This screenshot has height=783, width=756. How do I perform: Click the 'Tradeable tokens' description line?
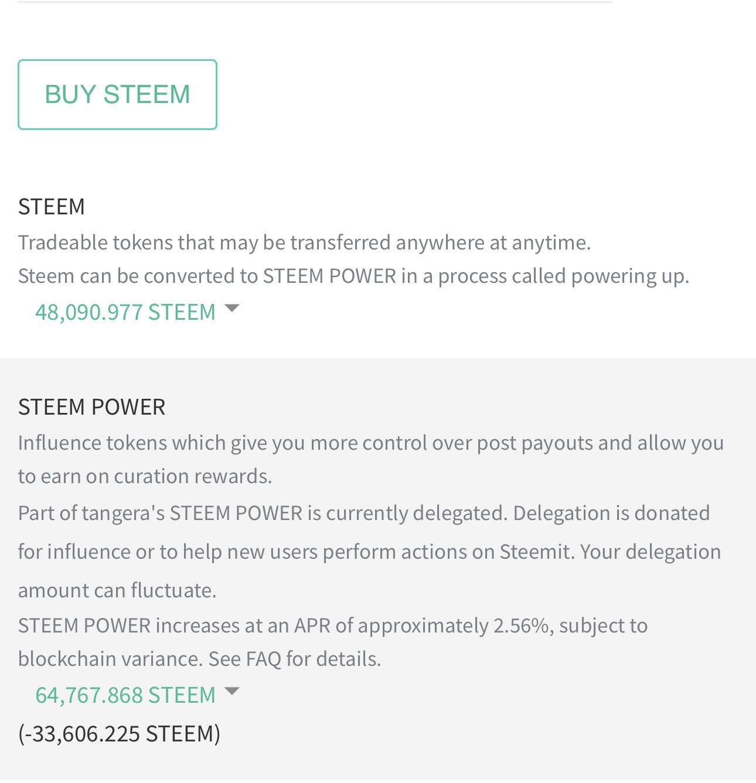(304, 242)
